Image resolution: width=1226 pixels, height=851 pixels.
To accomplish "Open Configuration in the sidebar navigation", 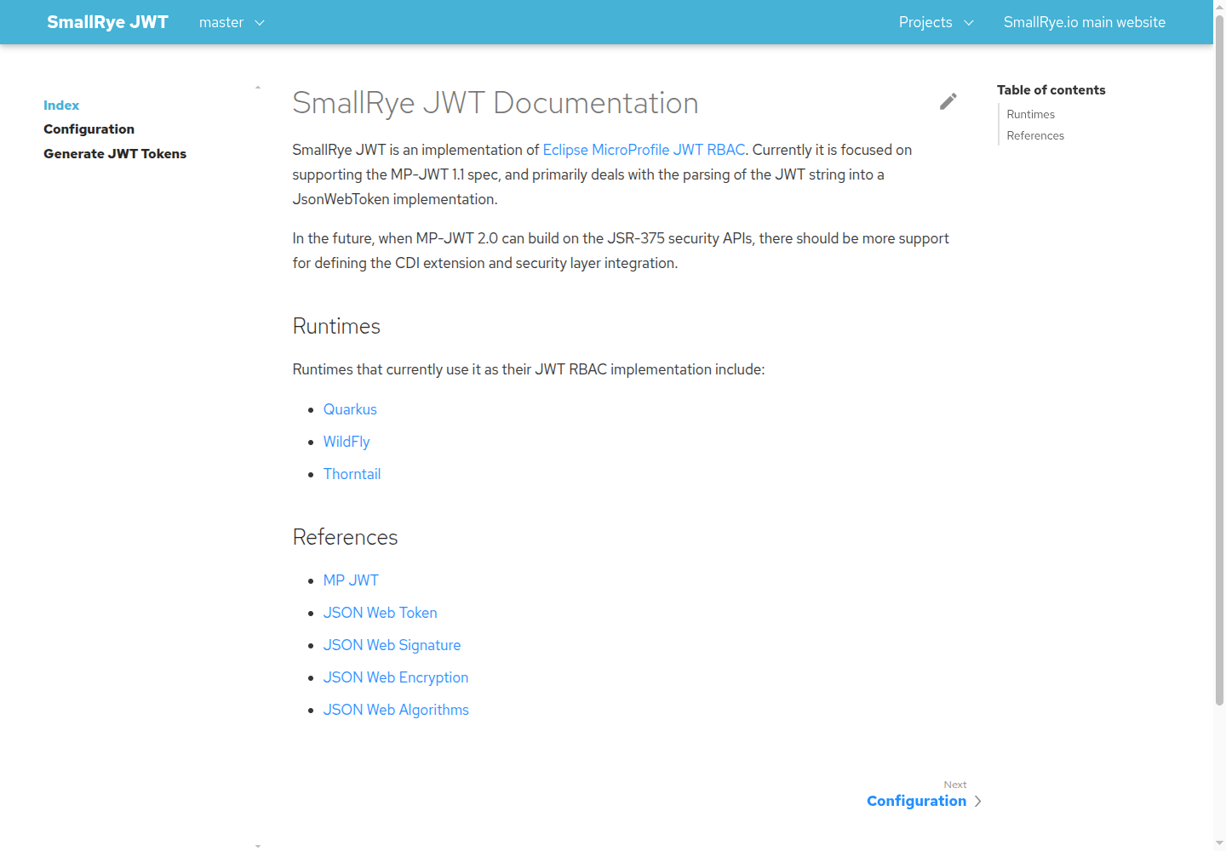I will pos(89,129).
